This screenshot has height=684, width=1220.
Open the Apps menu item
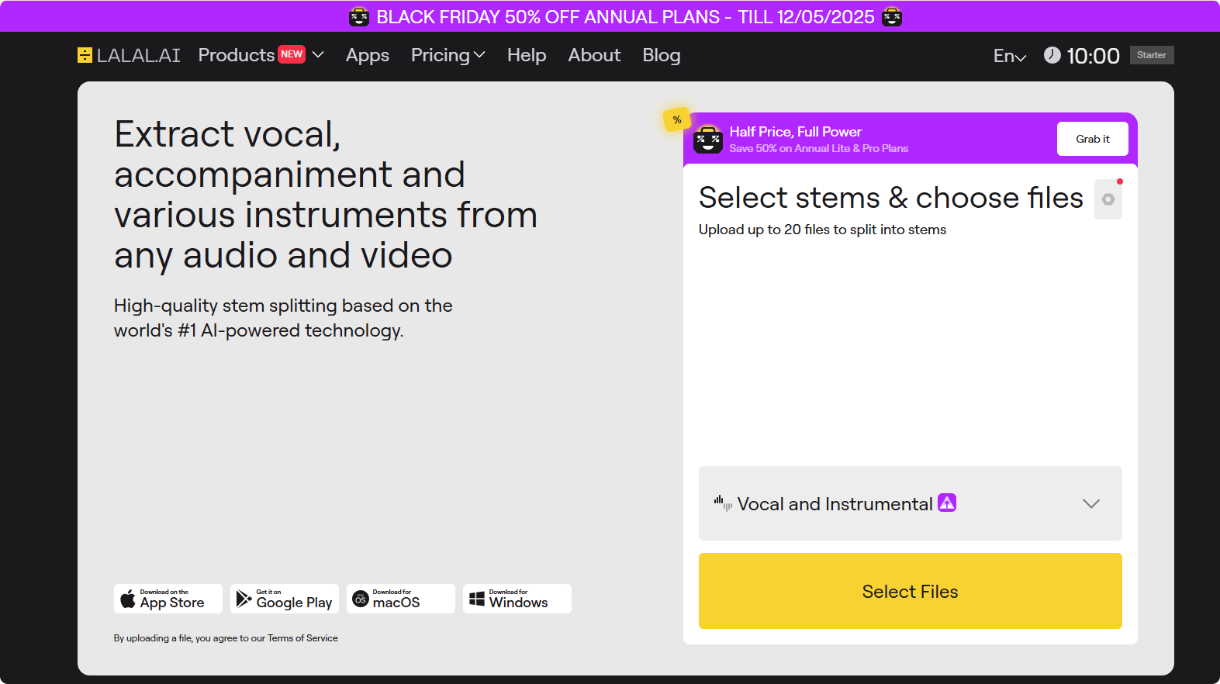[368, 55]
